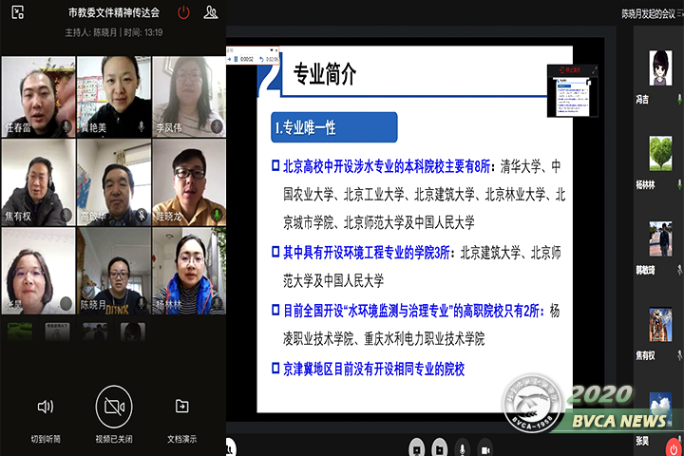Screen dimensions: 684x456
Task: Select 杨林林's tree avatar in the sidebar
Action: click(x=661, y=154)
